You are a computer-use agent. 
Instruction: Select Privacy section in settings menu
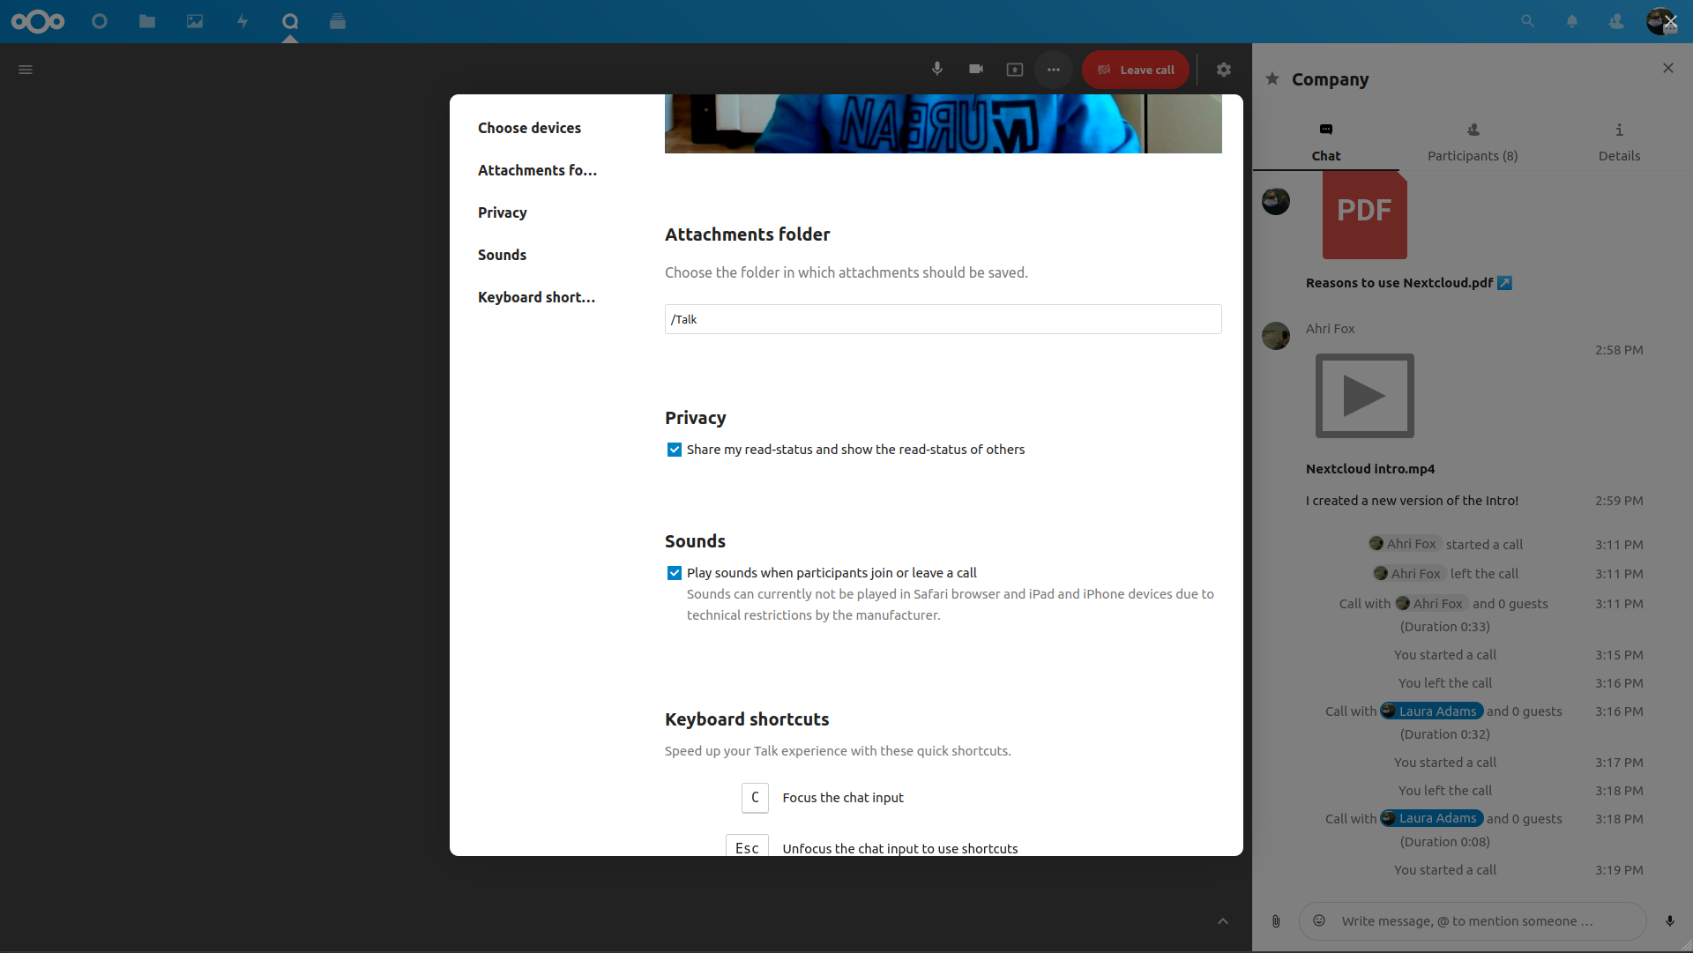point(503,212)
